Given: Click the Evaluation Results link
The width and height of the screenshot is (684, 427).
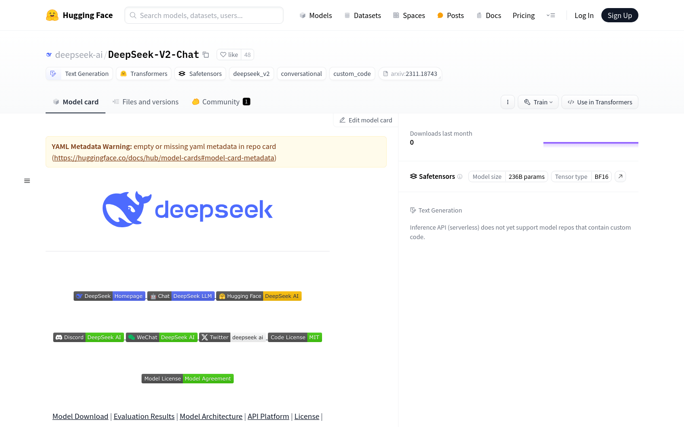Looking at the screenshot, I should [144, 416].
